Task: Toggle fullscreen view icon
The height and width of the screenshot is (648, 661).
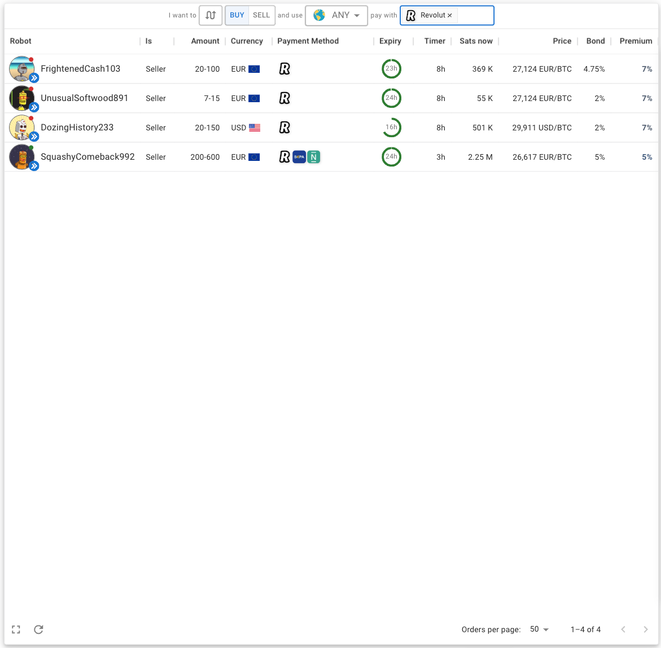Action: coord(16,629)
